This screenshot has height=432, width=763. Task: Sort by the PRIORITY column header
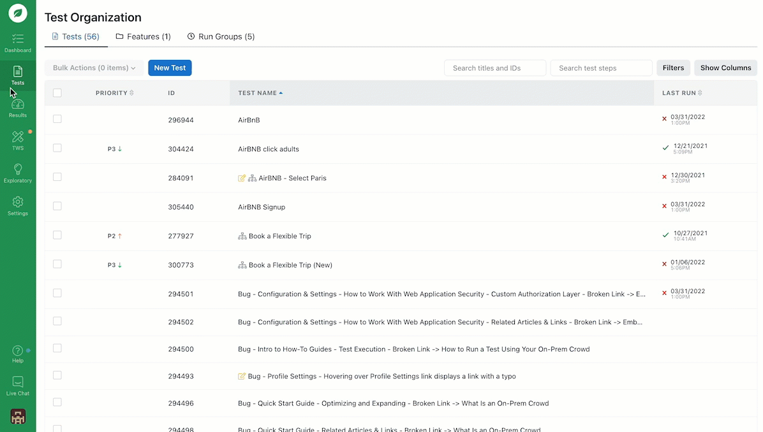point(114,93)
